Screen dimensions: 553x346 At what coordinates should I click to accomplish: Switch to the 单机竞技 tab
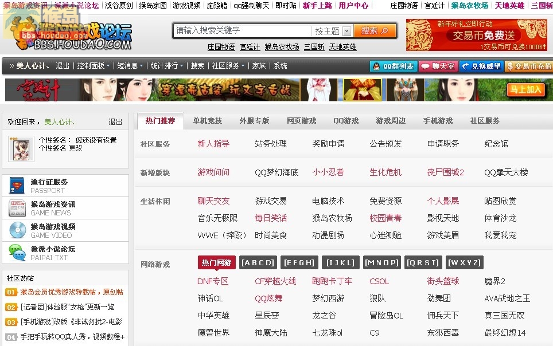208,121
